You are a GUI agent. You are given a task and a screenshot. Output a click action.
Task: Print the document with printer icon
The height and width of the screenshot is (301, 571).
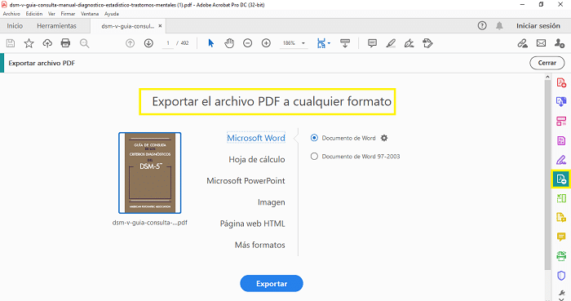coord(65,43)
